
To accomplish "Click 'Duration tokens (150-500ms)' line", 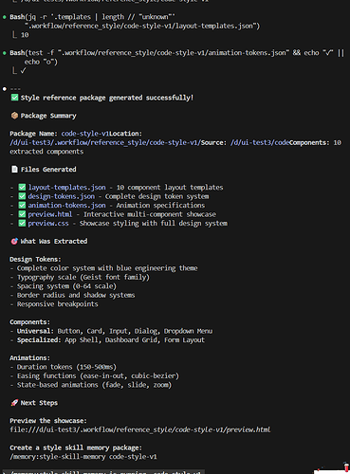I will tap(66, 367).
